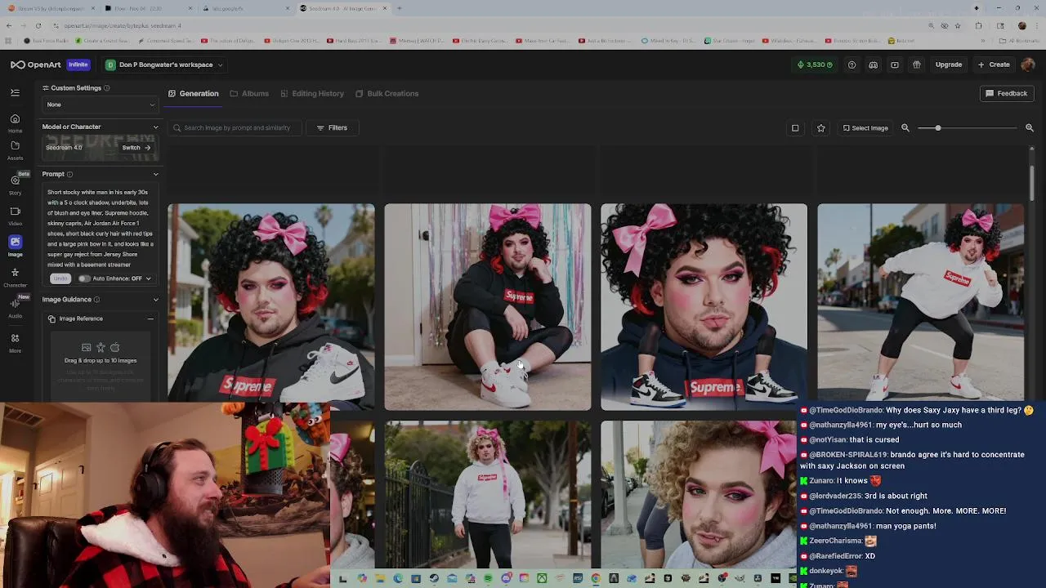Open the Filters dropdown
This screenshot has width=1046, height=588.
pos(332,128)
